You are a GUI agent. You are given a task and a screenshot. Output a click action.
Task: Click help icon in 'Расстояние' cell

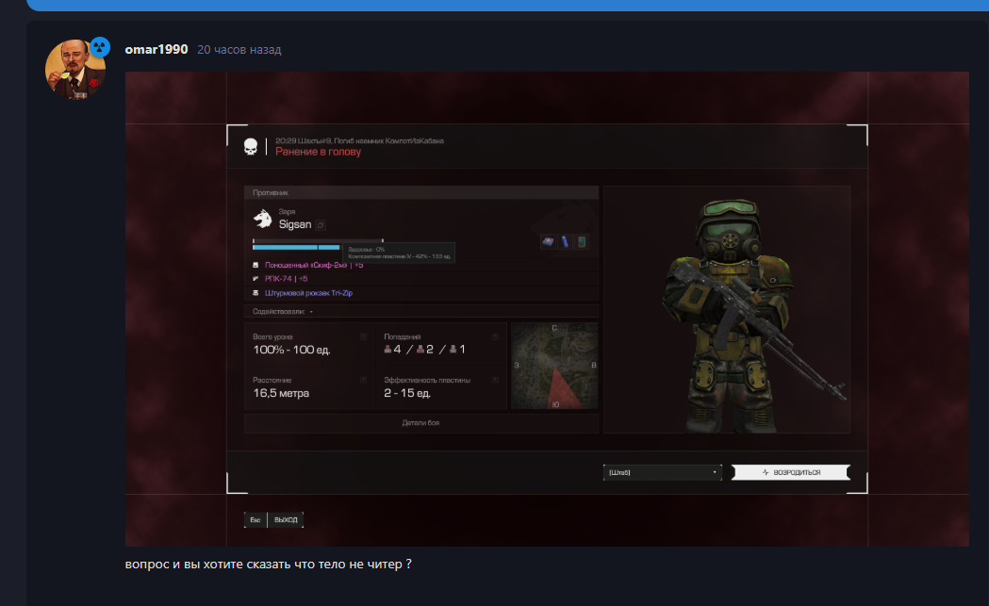tap(363, 380)
